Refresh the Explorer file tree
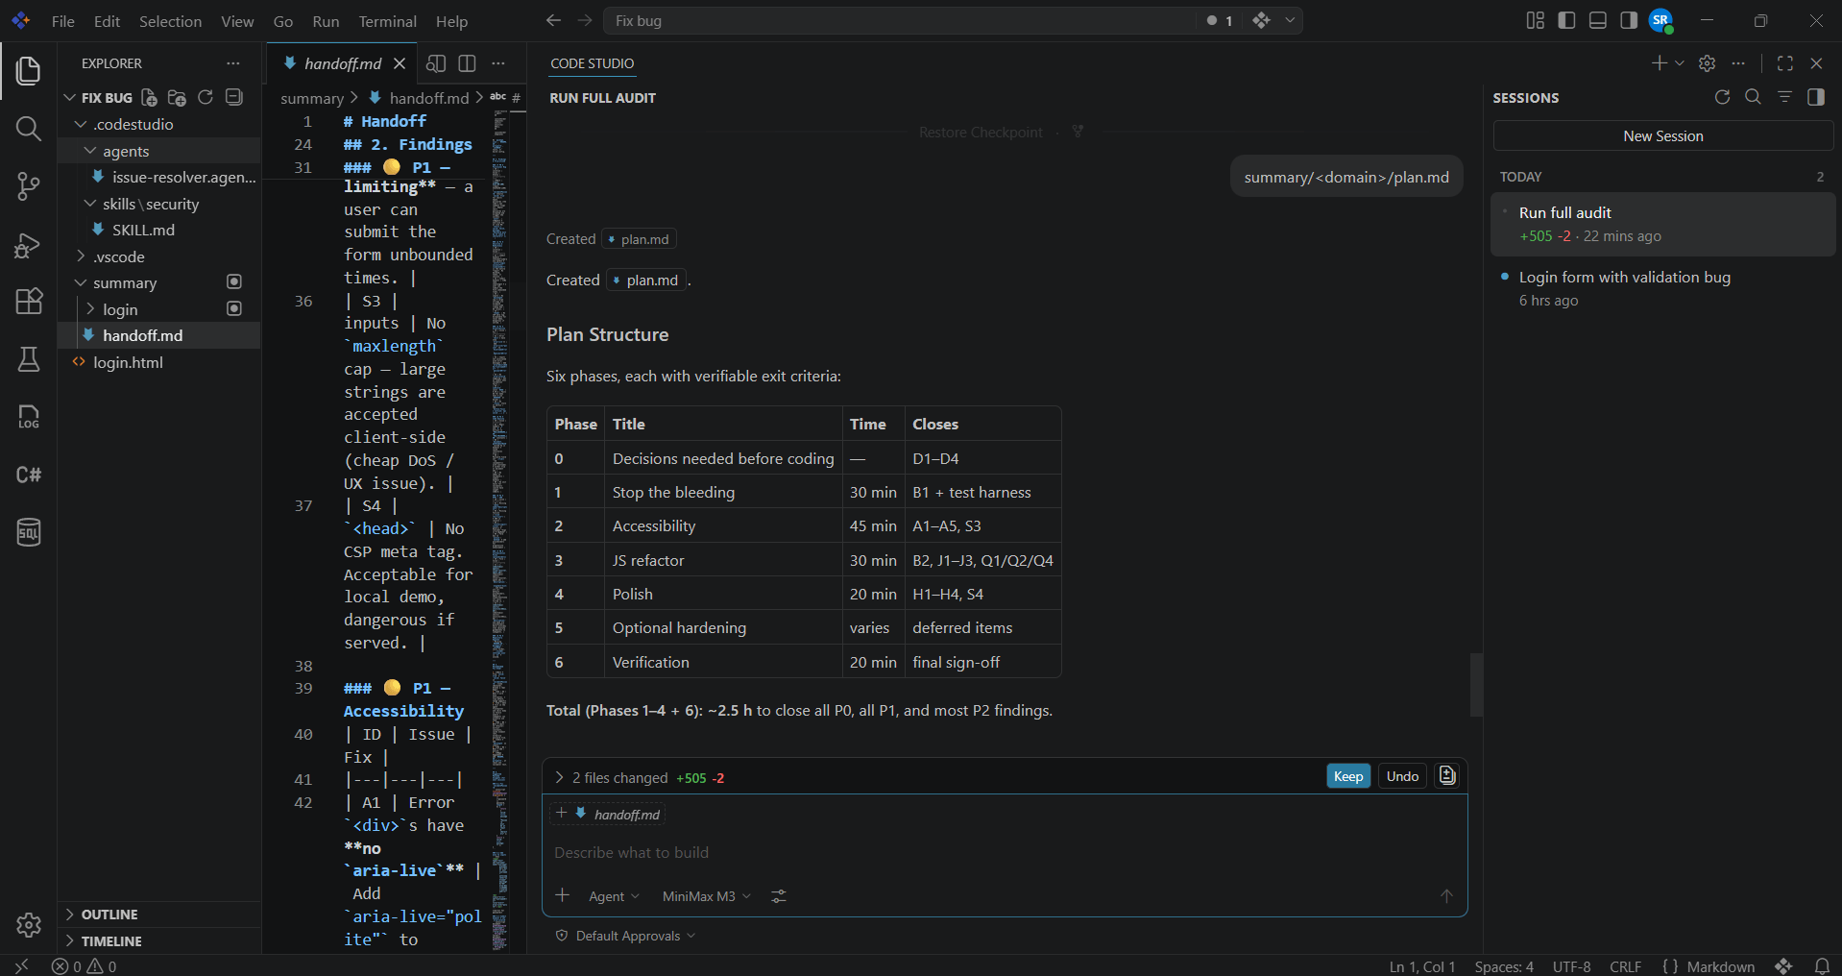The height and width of the screenshot is (976, 1842). [205, 97]
